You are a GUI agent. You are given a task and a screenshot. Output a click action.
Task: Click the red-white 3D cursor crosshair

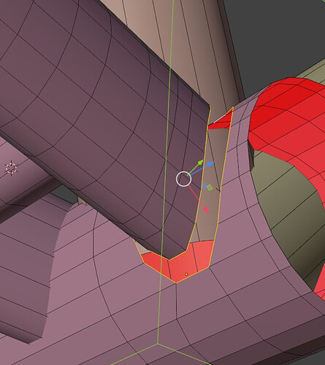[11, 168]
